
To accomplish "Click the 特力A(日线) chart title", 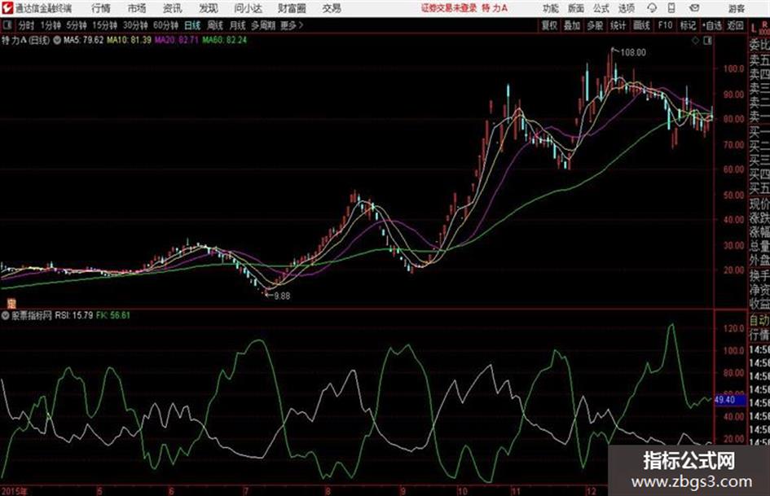I will pyautogui.click(x=25, y=40).
